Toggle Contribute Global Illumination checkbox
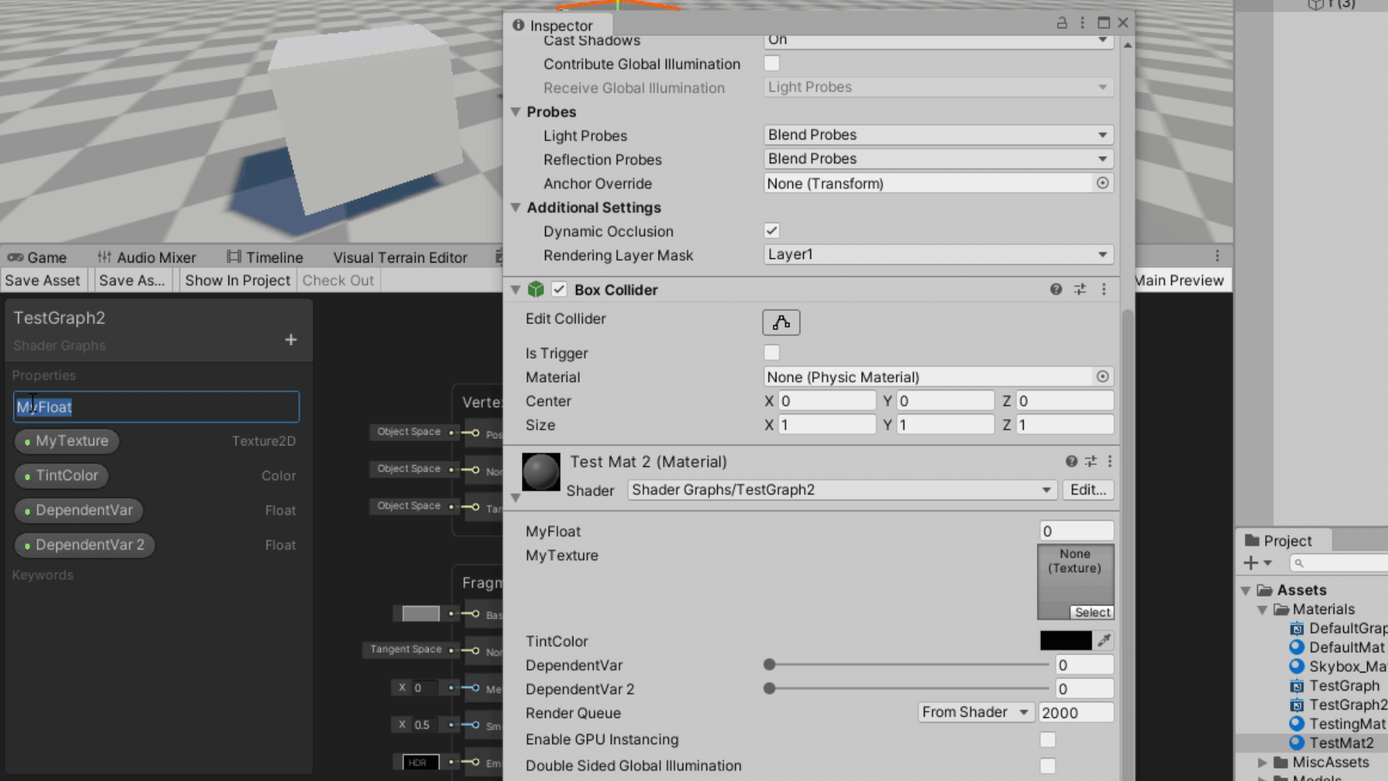This screenshot has height=781, width=1388. click(771, 64)
